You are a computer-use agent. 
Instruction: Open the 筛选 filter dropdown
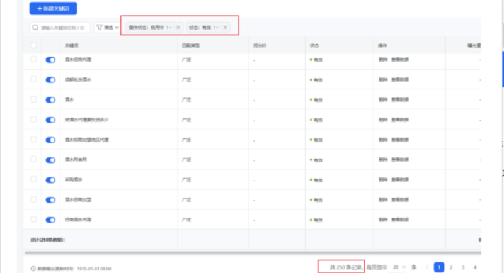pyautogui.click(x=106, y=28)
